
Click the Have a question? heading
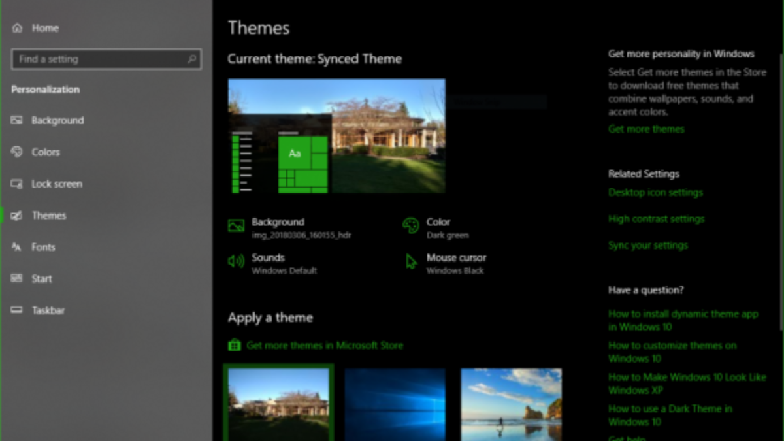645,290
